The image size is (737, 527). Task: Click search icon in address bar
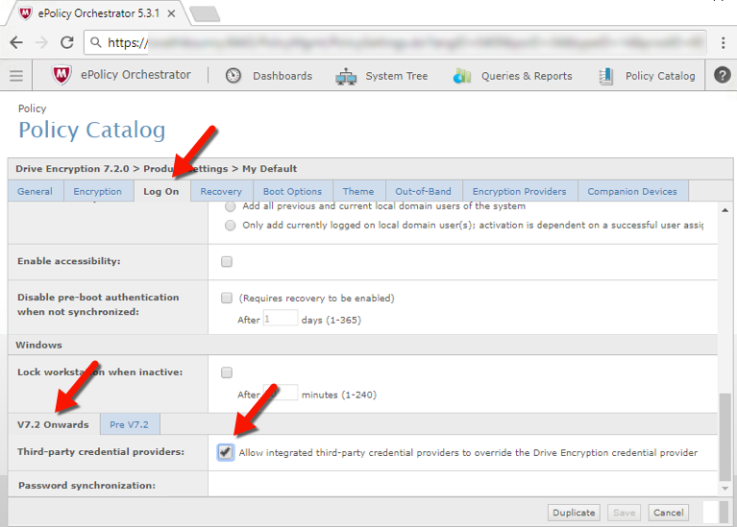point(95,42)
